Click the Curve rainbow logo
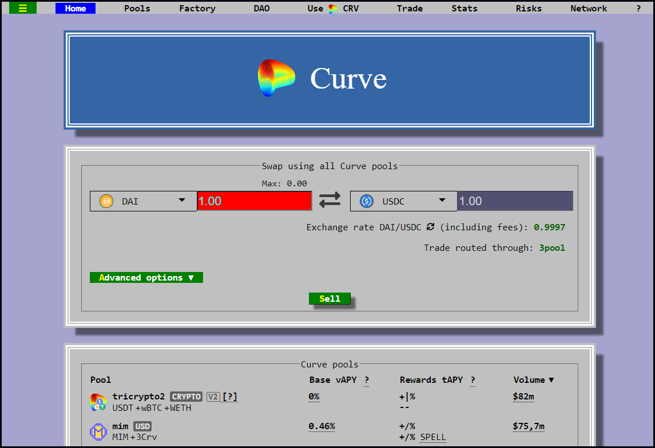655x448 pixels. tap(276, 78)
